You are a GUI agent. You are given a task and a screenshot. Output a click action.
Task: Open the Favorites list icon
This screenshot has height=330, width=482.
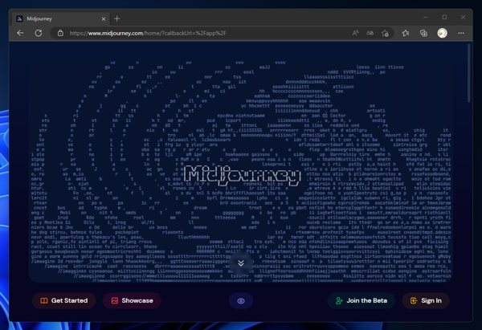[x=406, y=33]
